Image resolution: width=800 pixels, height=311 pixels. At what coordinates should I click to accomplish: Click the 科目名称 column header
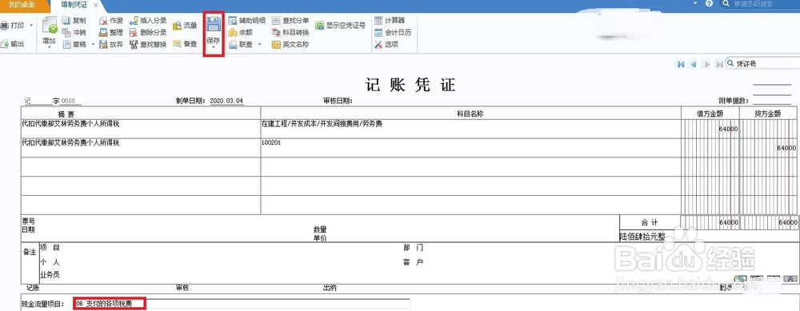tap(471, 114)
